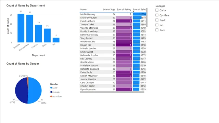Image resolution: width=219 pixels, height=123 pixels.
Task: Click Murry Dryburgh age value 69
Action: pyautogui.click(x=114, y=18)
